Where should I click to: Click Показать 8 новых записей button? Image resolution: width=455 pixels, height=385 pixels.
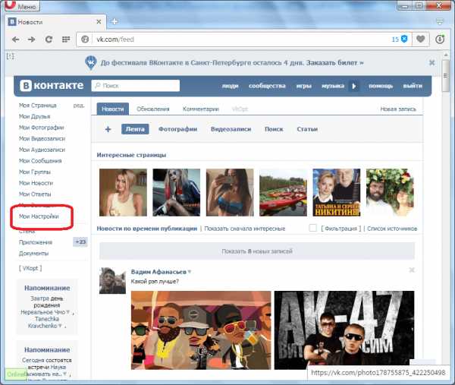pyautogui.click(x=257, y=251)
